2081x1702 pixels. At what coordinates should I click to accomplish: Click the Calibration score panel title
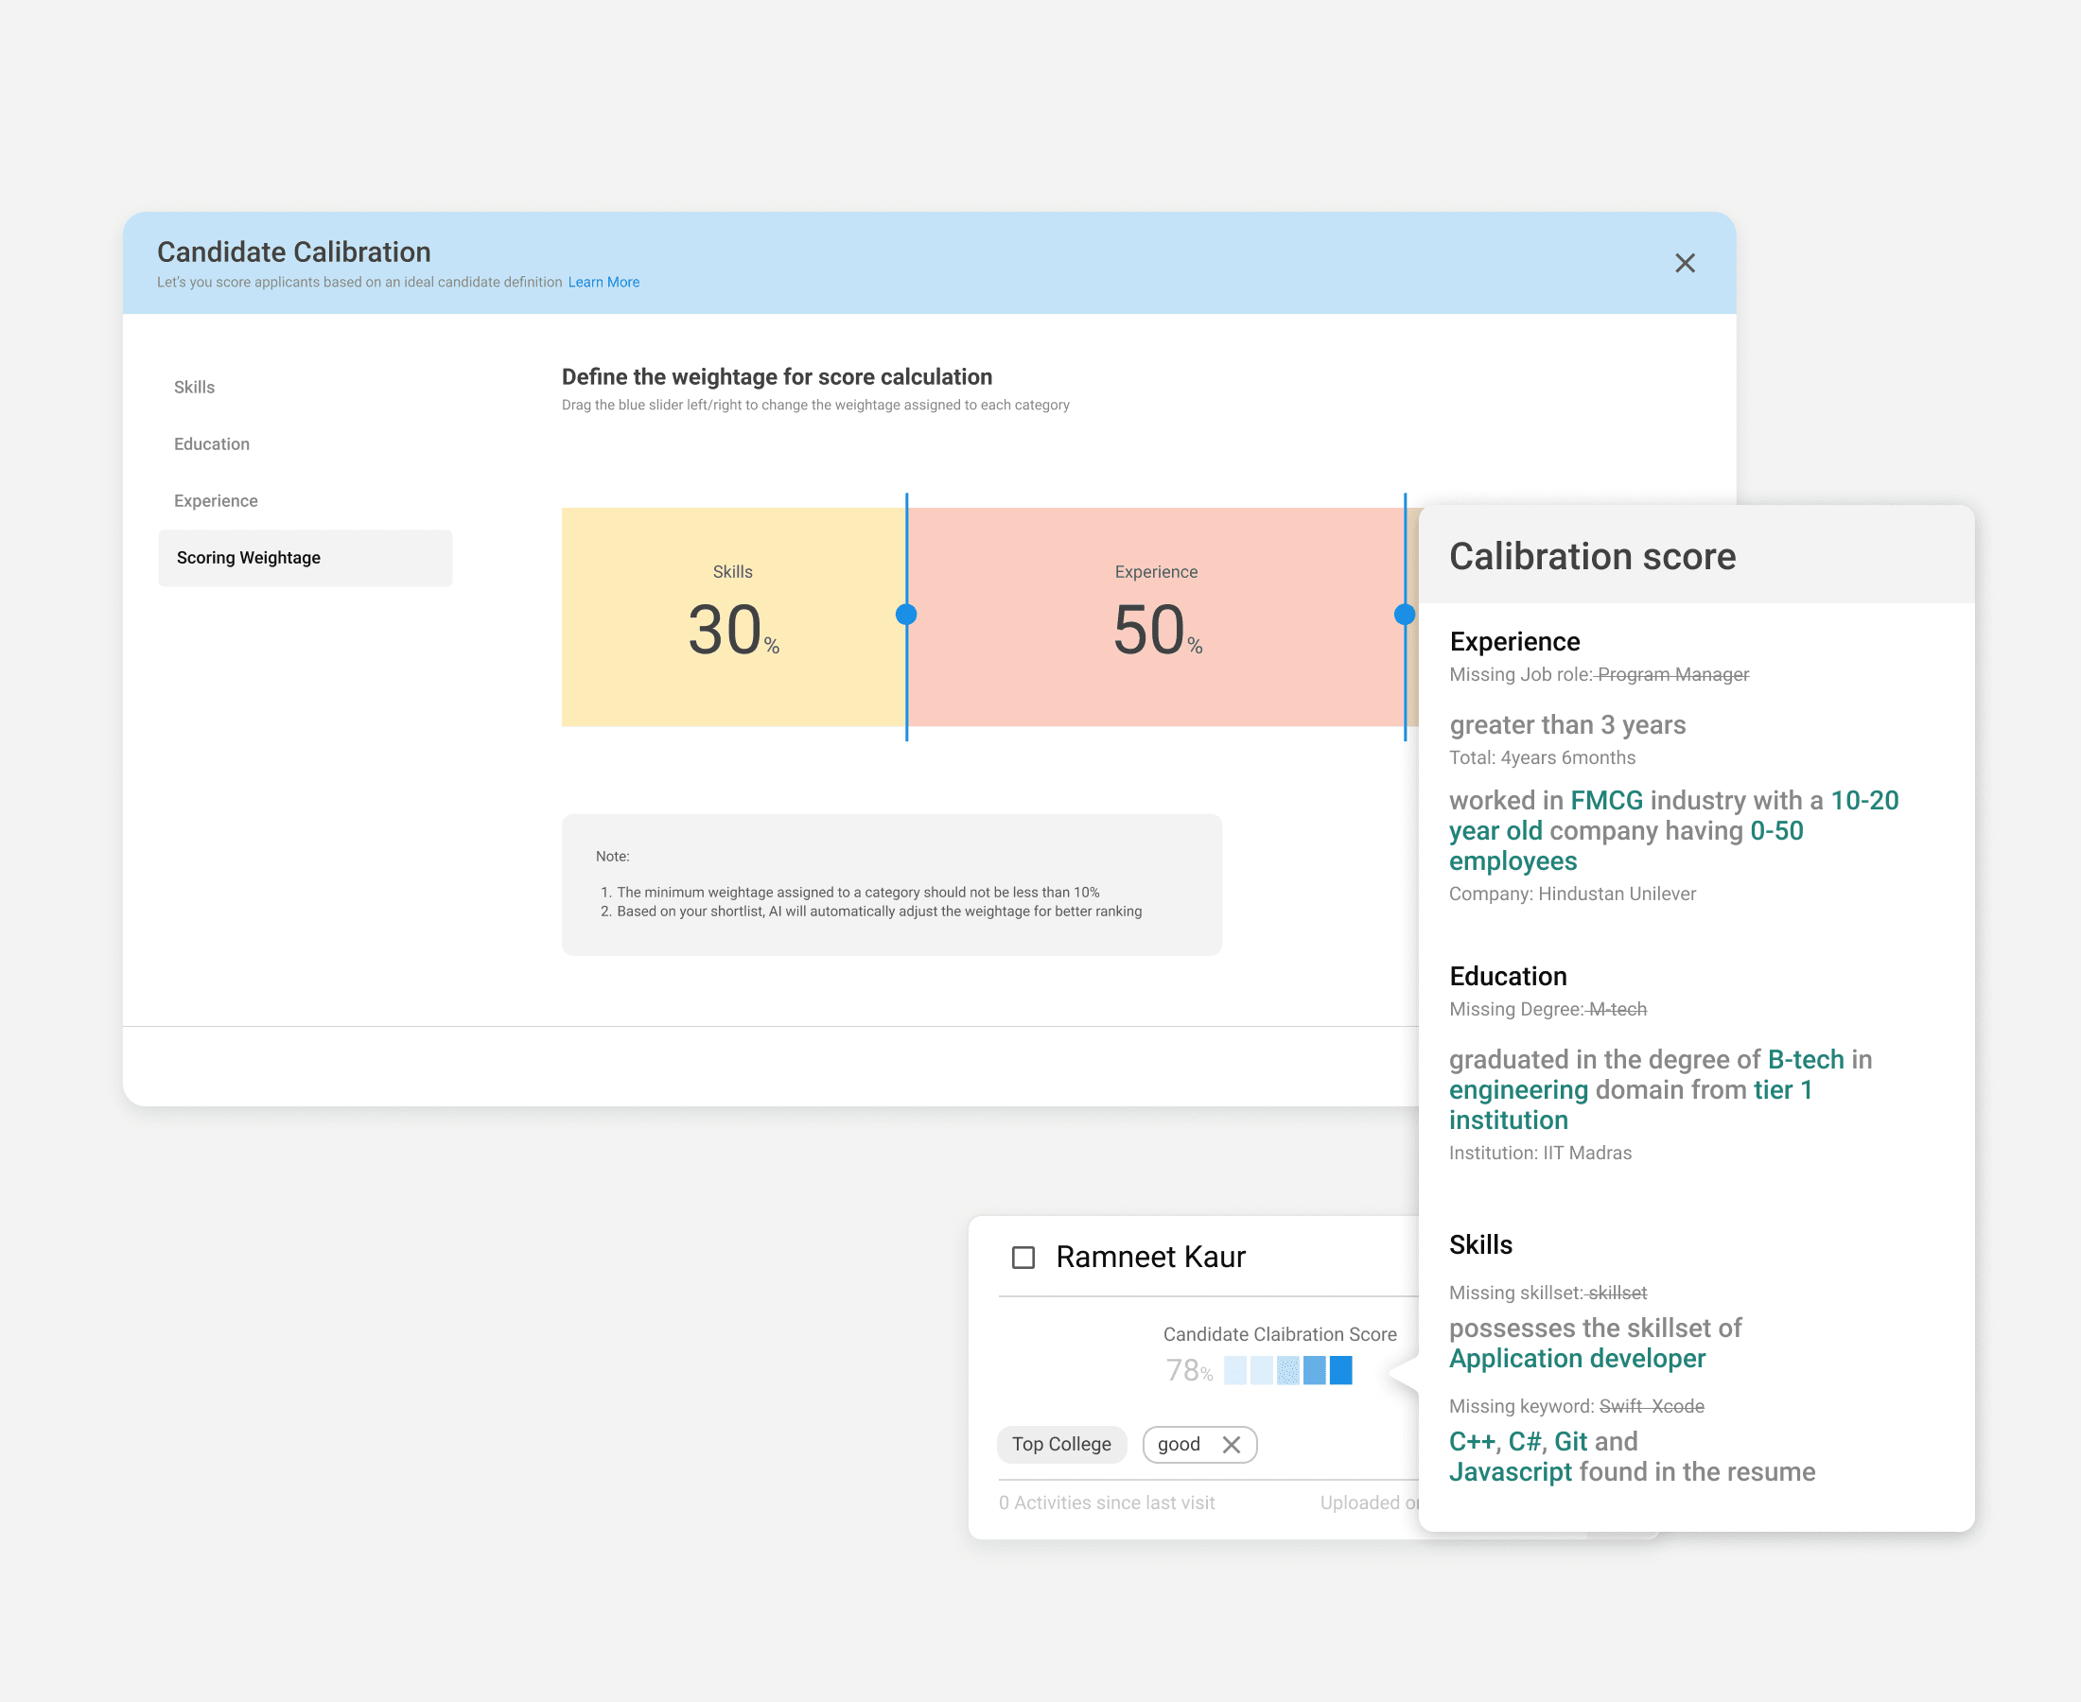(1592, 556)
